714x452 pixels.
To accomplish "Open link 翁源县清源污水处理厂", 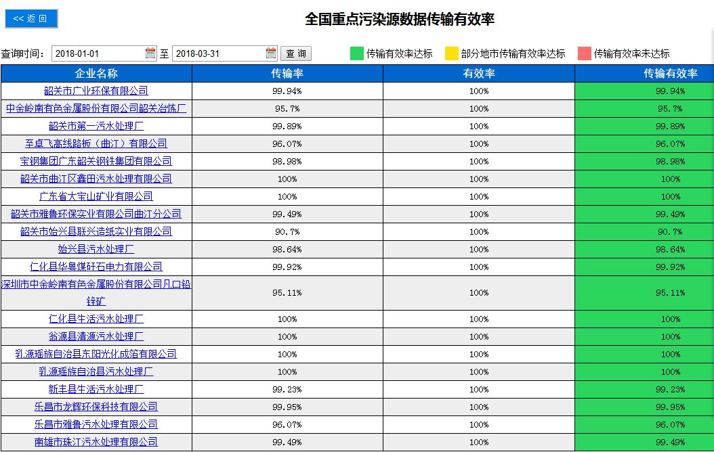I will [96, 337].
